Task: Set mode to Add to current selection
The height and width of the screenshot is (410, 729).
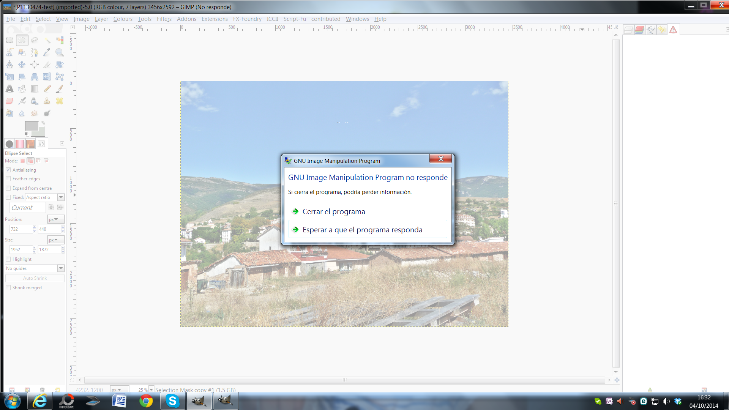Action: pyautogui.click(x=31, y=161)
